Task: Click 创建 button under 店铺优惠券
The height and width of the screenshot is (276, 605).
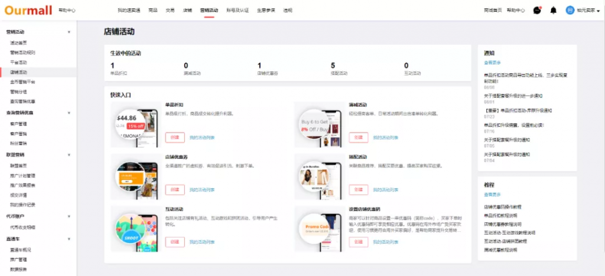Action: (175, 189)
